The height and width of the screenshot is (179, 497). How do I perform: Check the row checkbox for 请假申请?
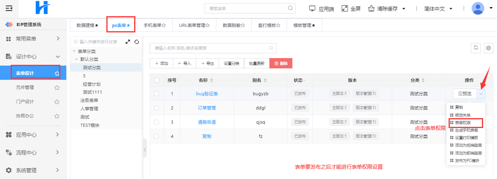[156, 122]
